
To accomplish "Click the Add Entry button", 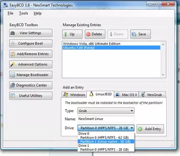I will pyautogui.click(x=150, y=129).
